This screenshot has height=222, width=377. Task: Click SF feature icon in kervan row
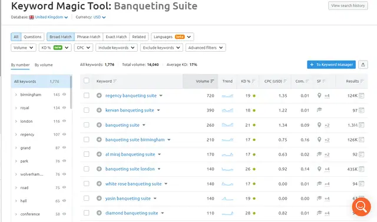[x=319, y=110]
